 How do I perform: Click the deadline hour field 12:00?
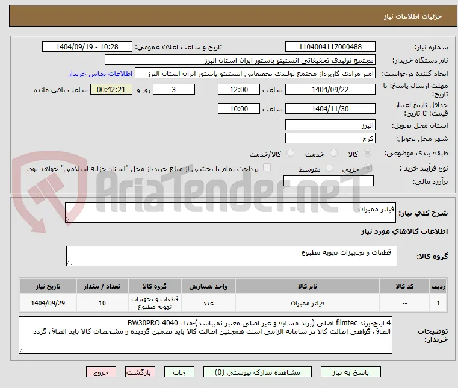click(x=239, y=90)
